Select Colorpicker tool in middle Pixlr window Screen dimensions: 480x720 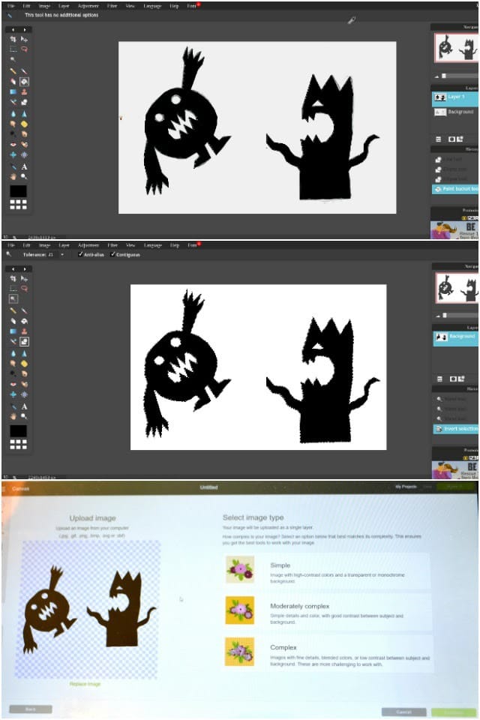[13, 406]
